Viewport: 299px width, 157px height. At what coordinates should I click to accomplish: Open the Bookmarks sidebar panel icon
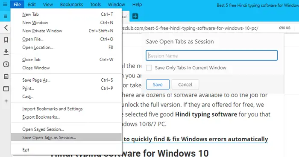pyautogui.click(x=6, y=40)
